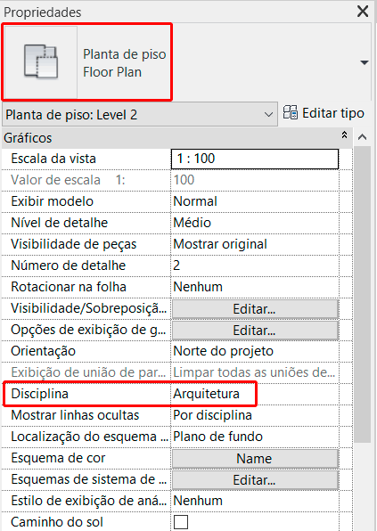Screen dimensions: 377x531
Task: Click the Disciplina property label
Action: (39, 394)
